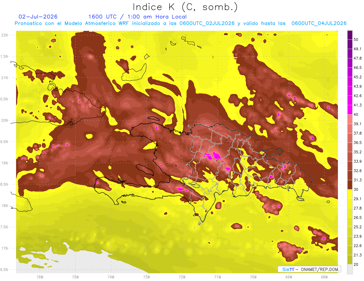364x281 pixels.
Task: Click the title "Indice K (C, somb.)"
Action: (185, 7)
